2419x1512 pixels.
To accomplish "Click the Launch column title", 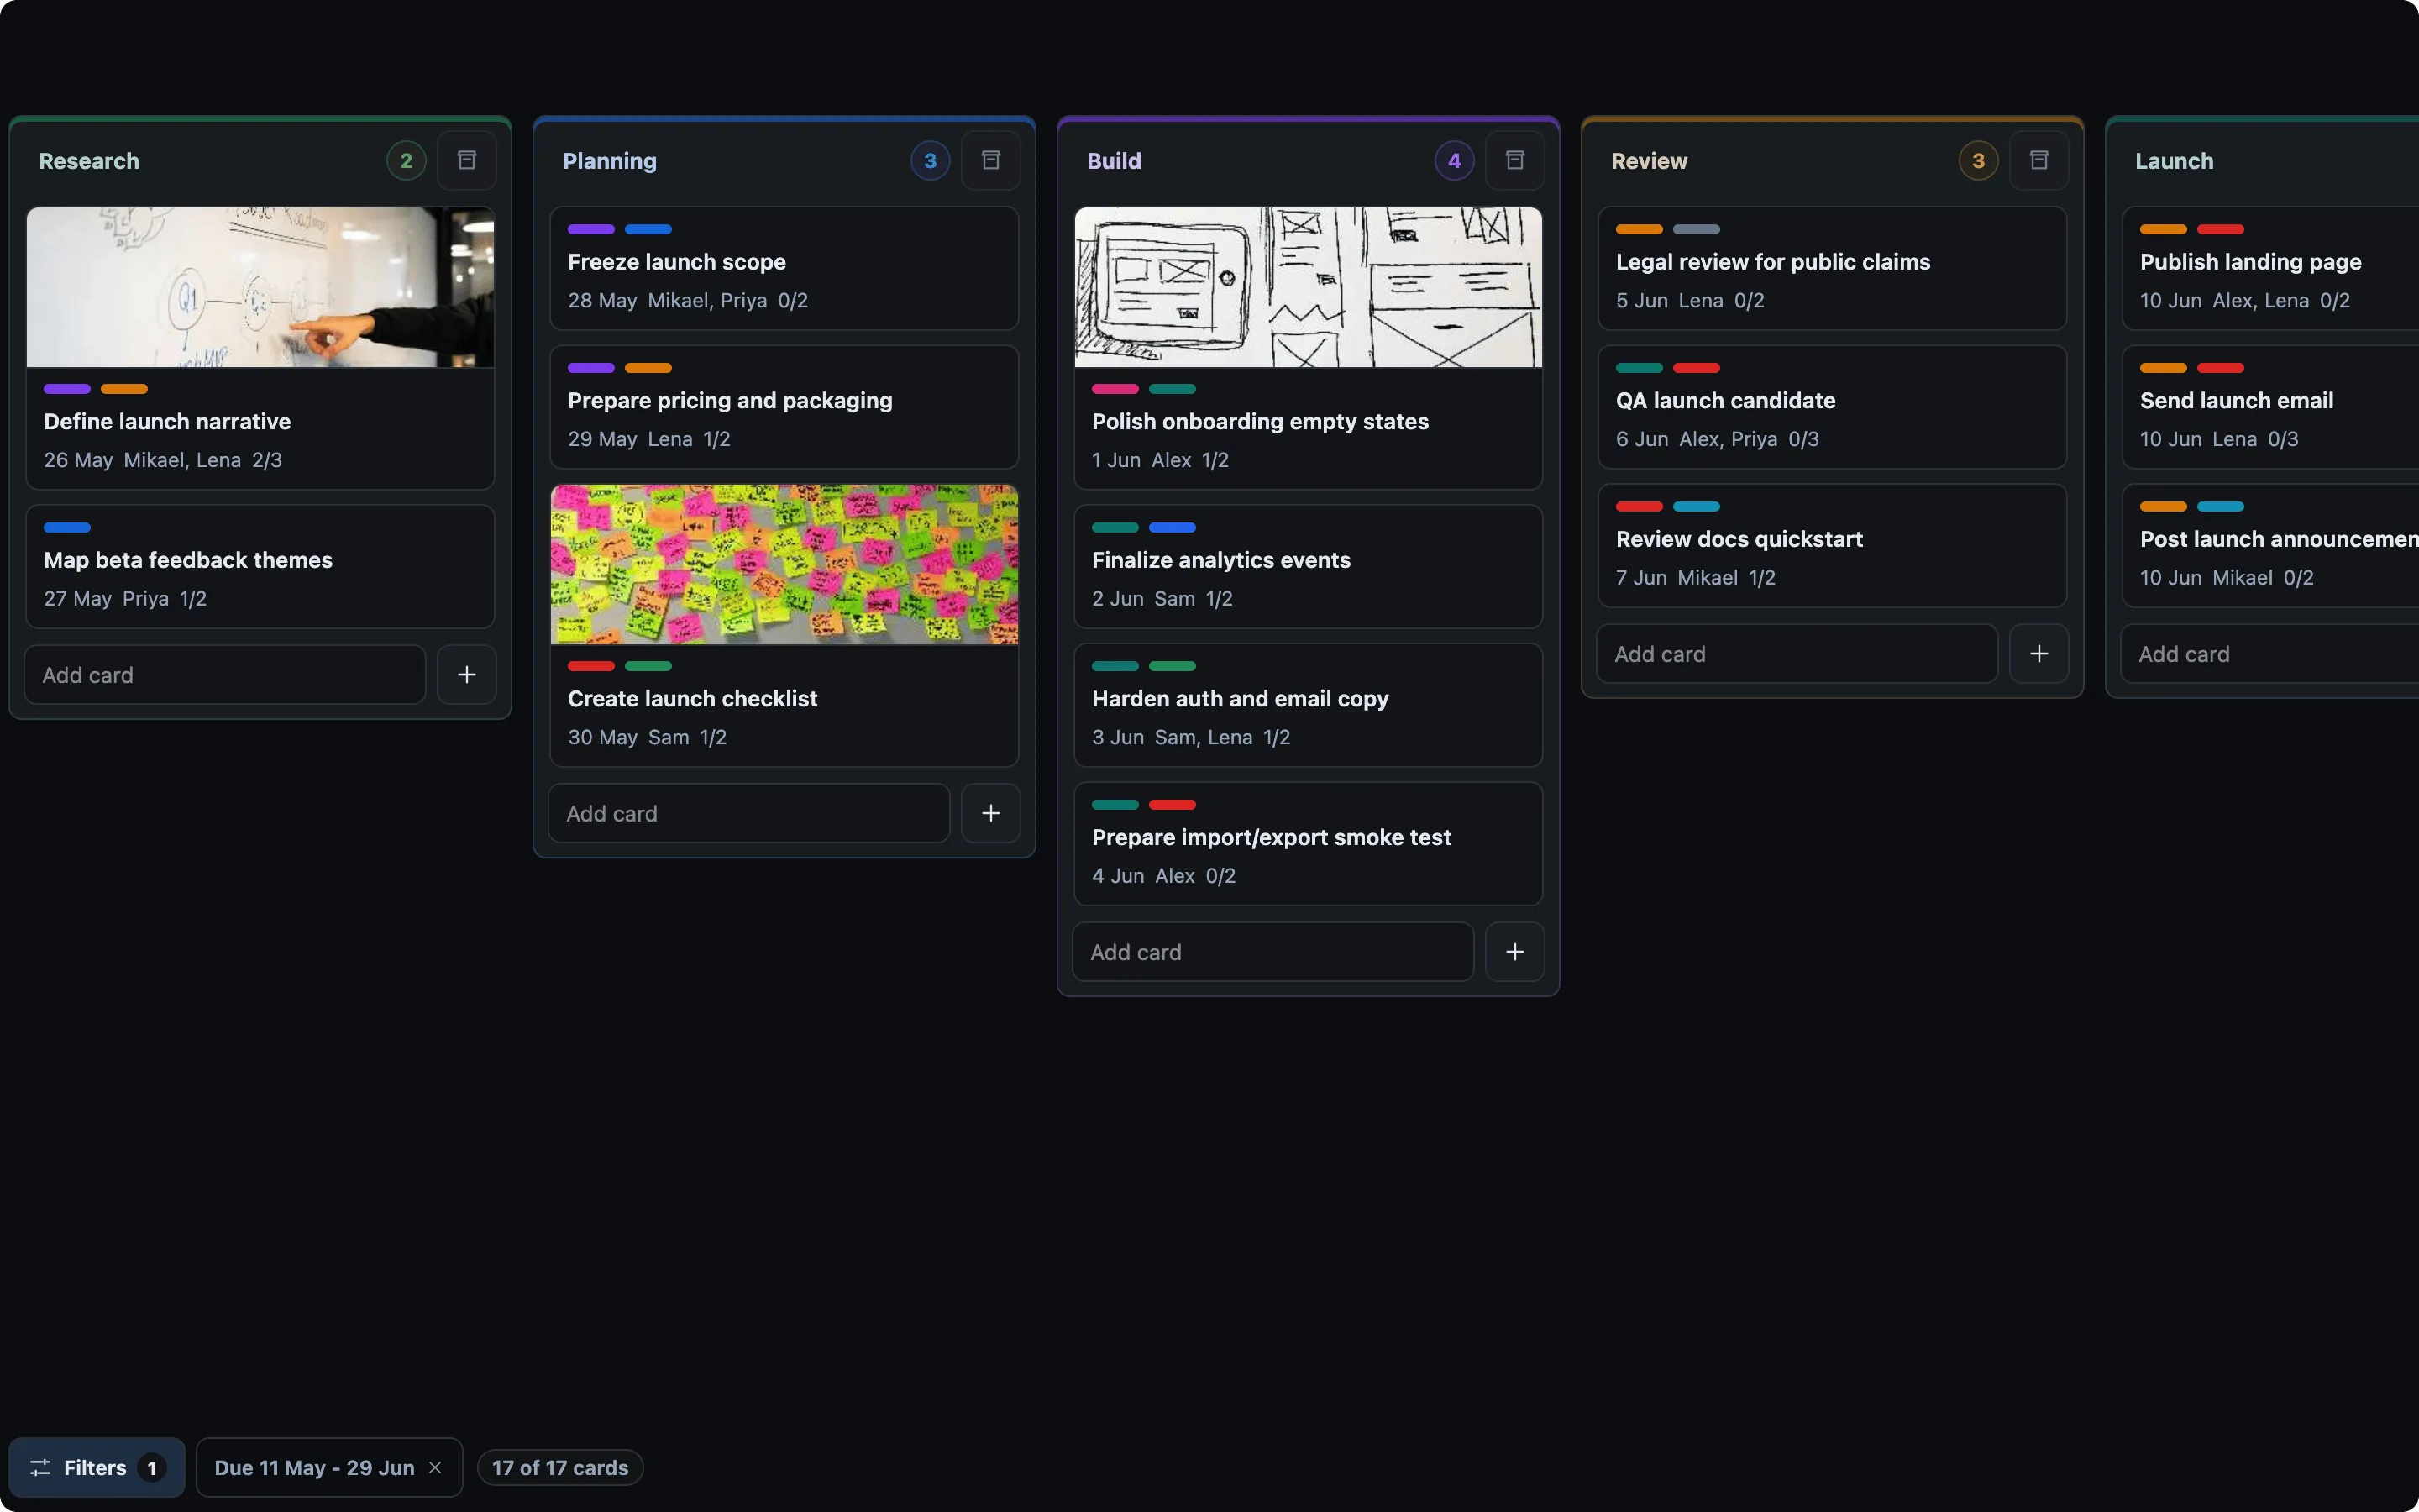I will point(2173,161).
